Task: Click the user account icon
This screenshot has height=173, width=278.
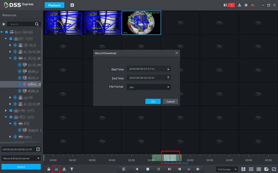Action: [x=239, y=6]
